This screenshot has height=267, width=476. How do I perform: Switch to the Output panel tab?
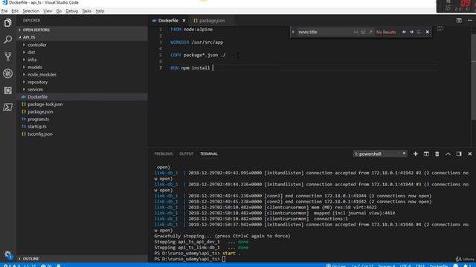click(186, 154)
